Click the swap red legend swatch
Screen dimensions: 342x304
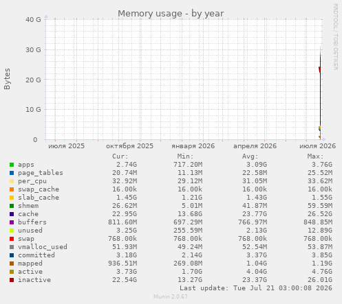click(x=12, y=239)
